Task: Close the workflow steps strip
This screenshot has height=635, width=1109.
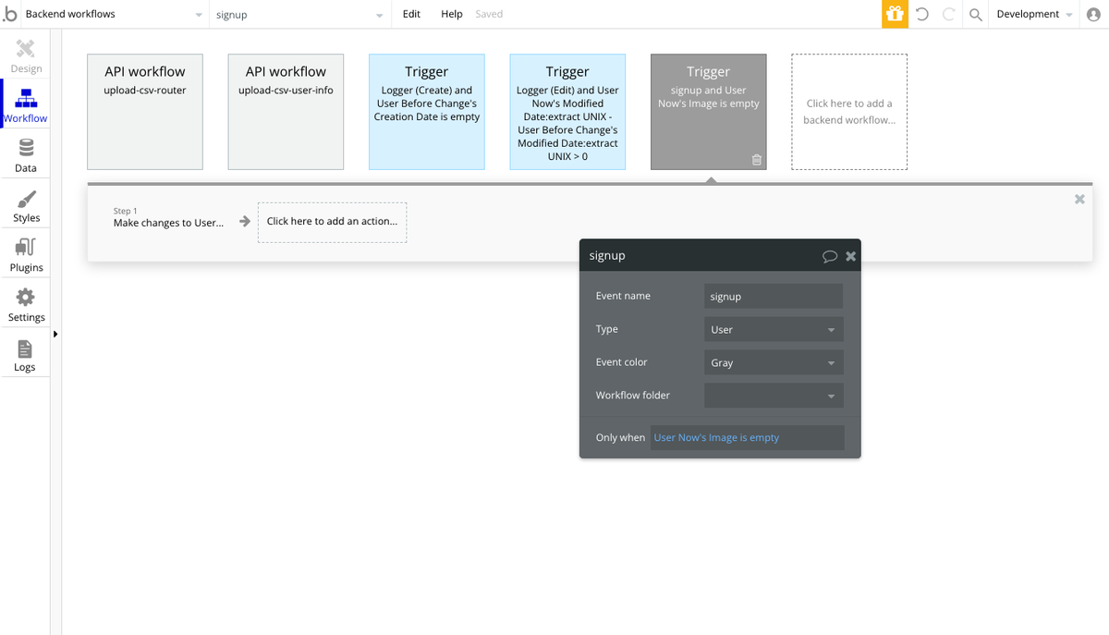Action: (x=1079, y=199)
